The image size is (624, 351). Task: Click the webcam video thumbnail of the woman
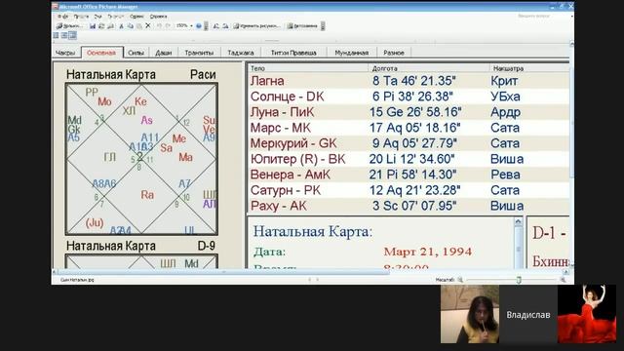(470, 314)
